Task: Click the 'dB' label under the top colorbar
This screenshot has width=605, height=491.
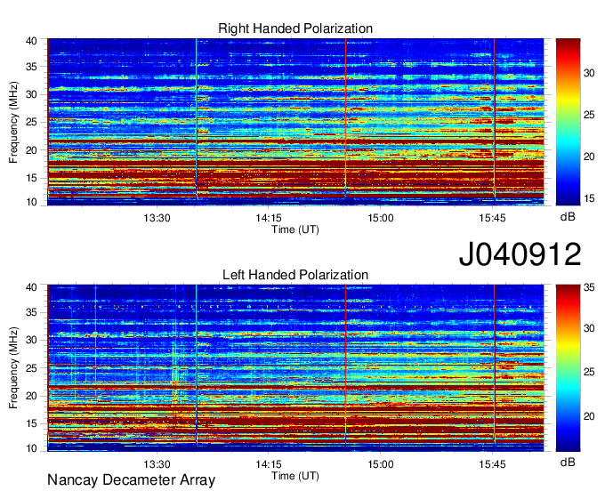Action: [x=568, y=217]
